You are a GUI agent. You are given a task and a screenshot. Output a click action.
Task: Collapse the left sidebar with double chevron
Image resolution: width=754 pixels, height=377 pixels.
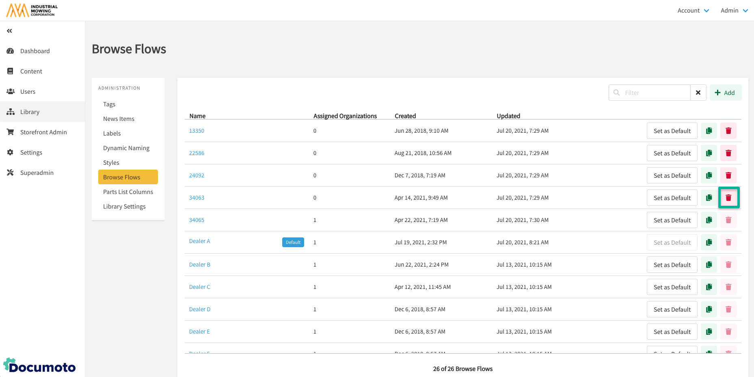click(x=9, y=31)
